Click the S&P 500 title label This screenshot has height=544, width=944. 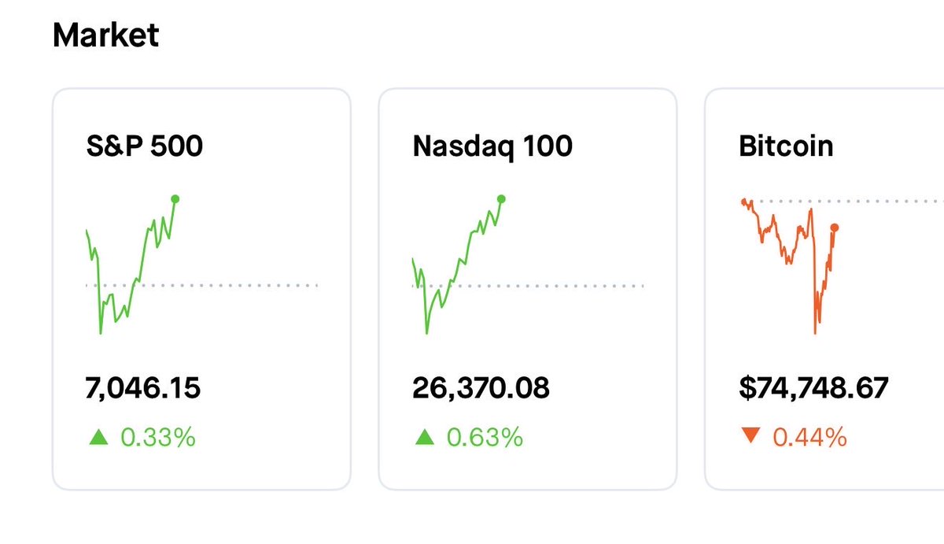pyautogui.click(x=145, y=146)
